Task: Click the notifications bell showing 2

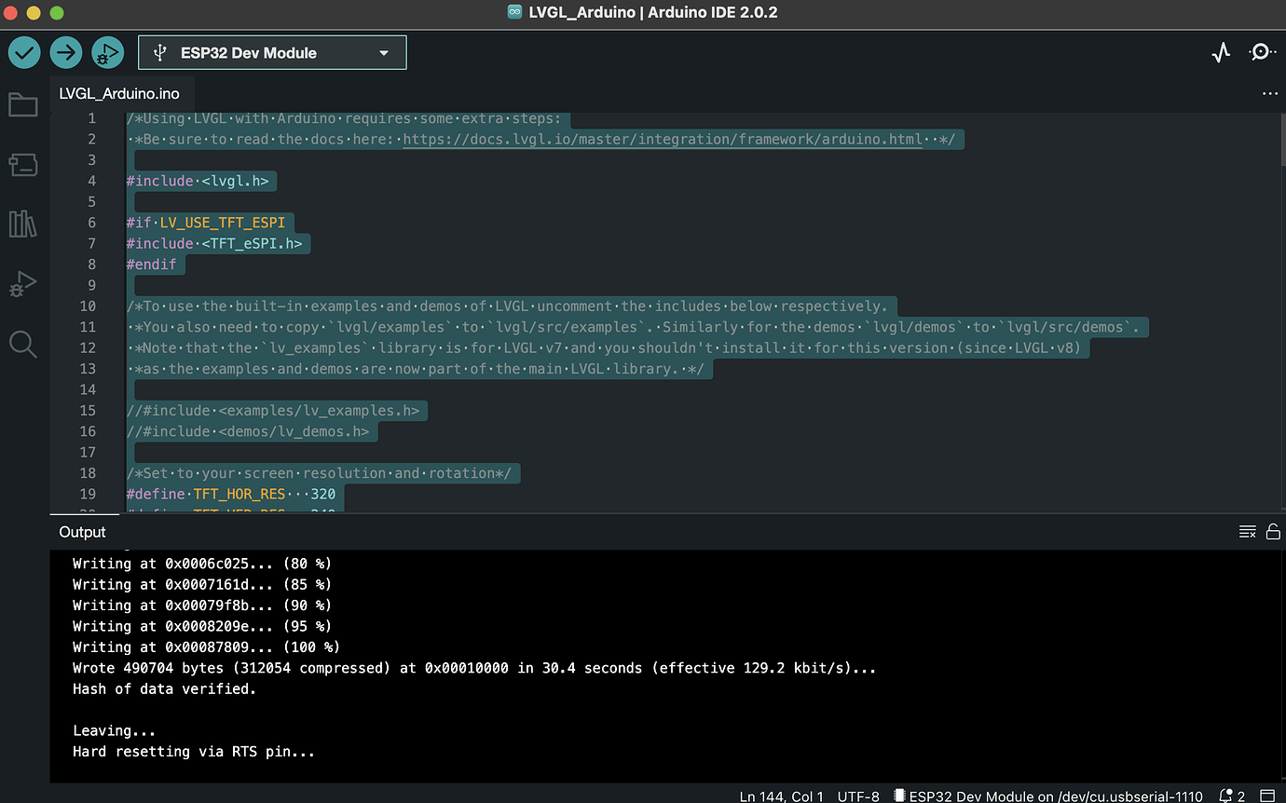Action: point(1226,796)
